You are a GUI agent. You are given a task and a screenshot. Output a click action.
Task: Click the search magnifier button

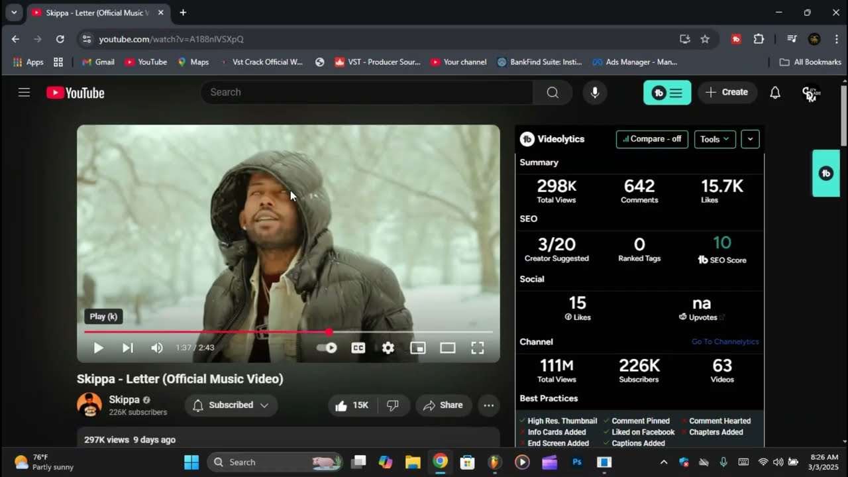553,93
